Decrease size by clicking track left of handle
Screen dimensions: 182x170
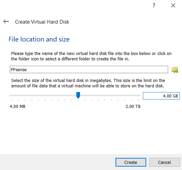(43, 95)
